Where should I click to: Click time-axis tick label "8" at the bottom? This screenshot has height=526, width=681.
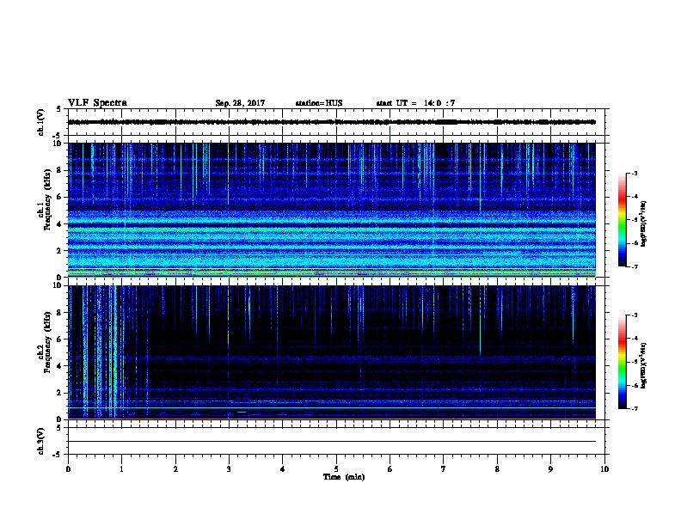point(497,469)
